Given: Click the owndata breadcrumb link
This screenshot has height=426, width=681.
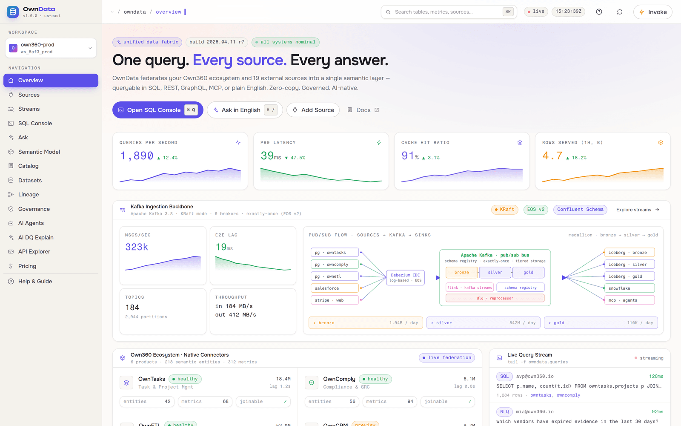Looking at the screenshot, I should [134, 12].
